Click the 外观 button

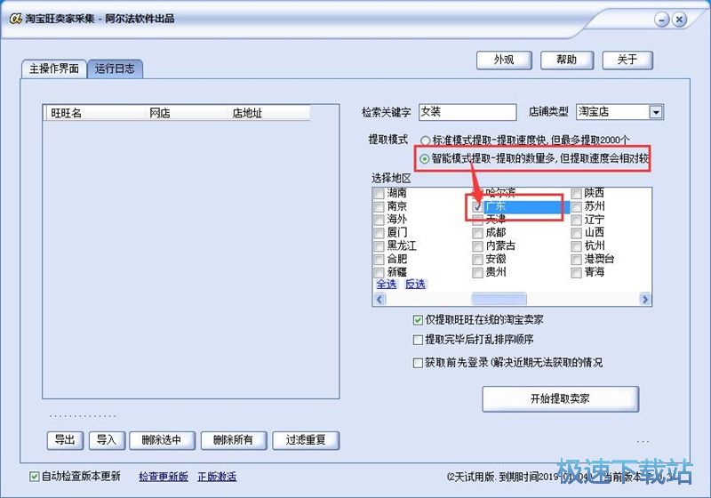[x=504, y=60]
